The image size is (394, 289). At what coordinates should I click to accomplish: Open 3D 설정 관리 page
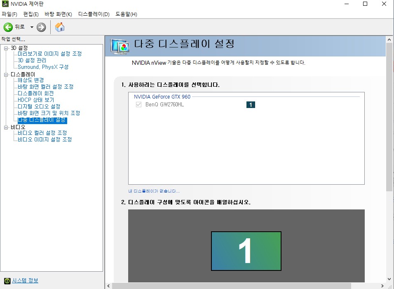click(32, 60)
